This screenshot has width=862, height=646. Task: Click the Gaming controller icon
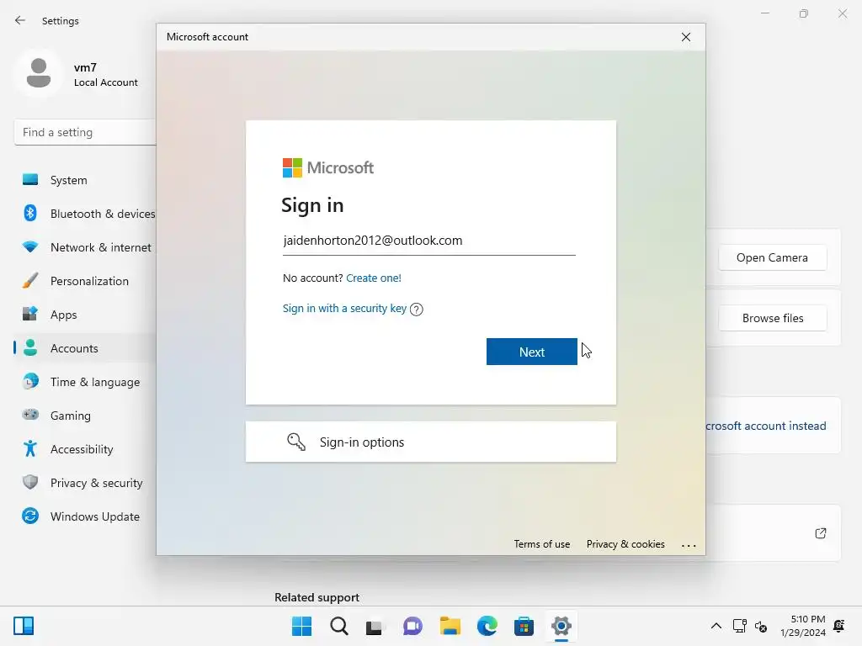coord(30,415)
